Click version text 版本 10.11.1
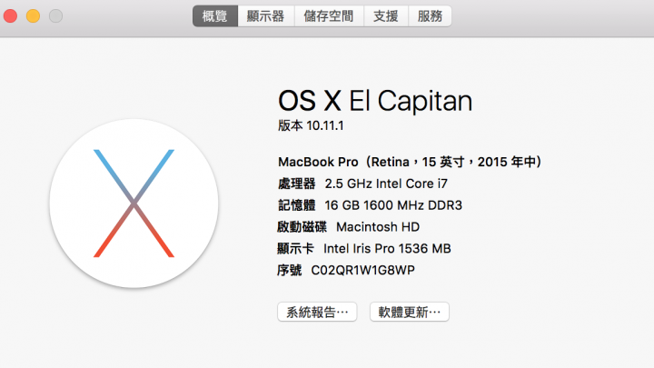This screenshot has height=368, width=654. click(312, 125)
